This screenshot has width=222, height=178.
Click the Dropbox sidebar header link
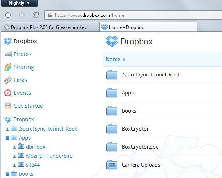coord(25,41)
